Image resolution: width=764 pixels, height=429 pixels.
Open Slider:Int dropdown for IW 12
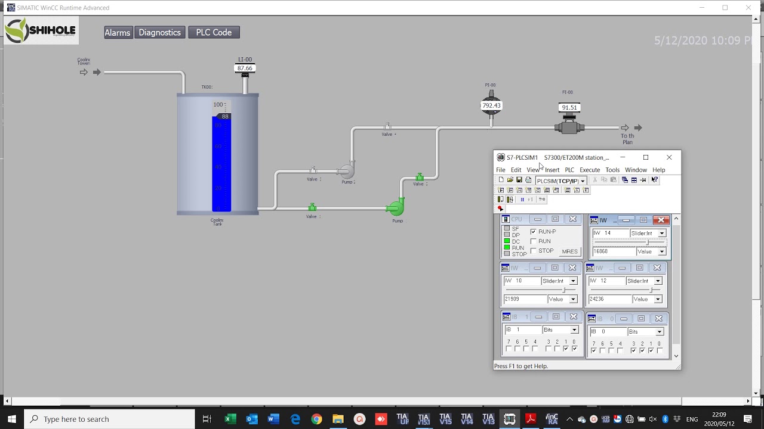point(658,281)
